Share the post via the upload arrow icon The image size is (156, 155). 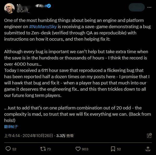[x=148, y=149]
